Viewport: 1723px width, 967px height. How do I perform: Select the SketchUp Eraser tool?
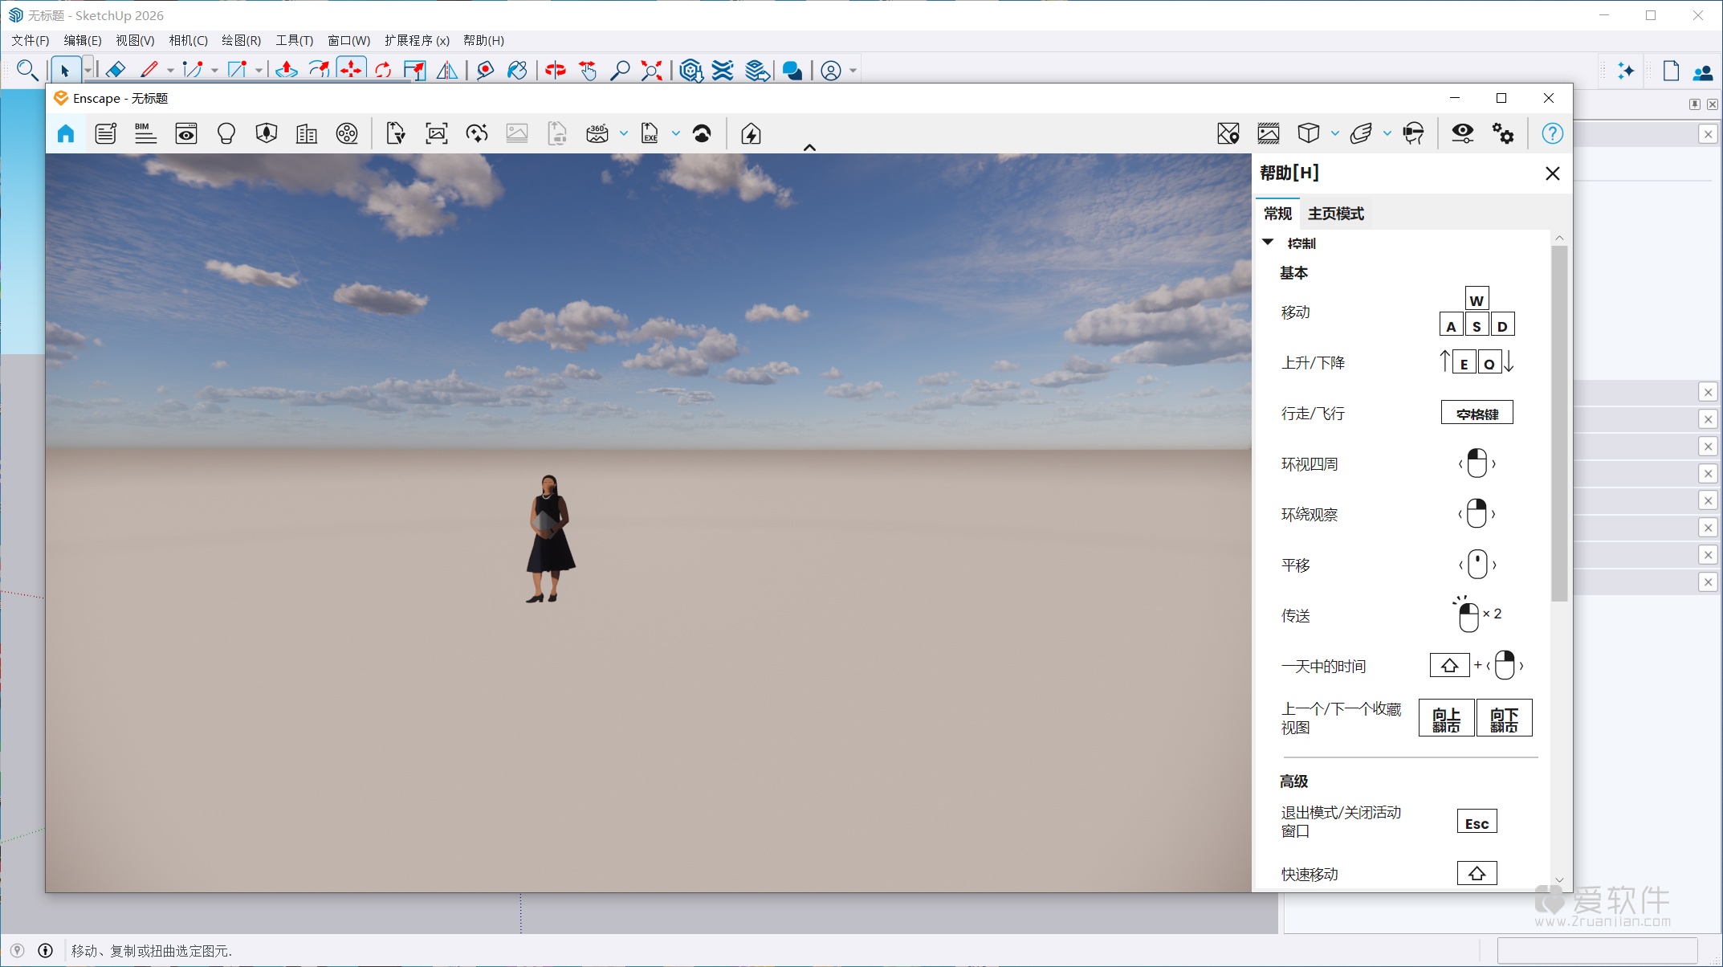pyautogui.click(x=115, y=70)
